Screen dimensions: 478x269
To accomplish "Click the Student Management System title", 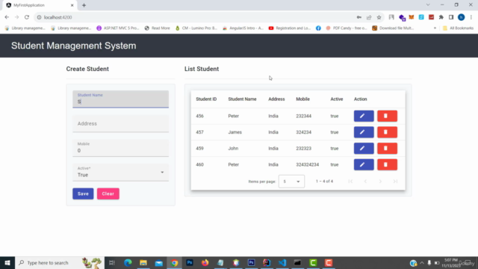I will pos(73,46).
